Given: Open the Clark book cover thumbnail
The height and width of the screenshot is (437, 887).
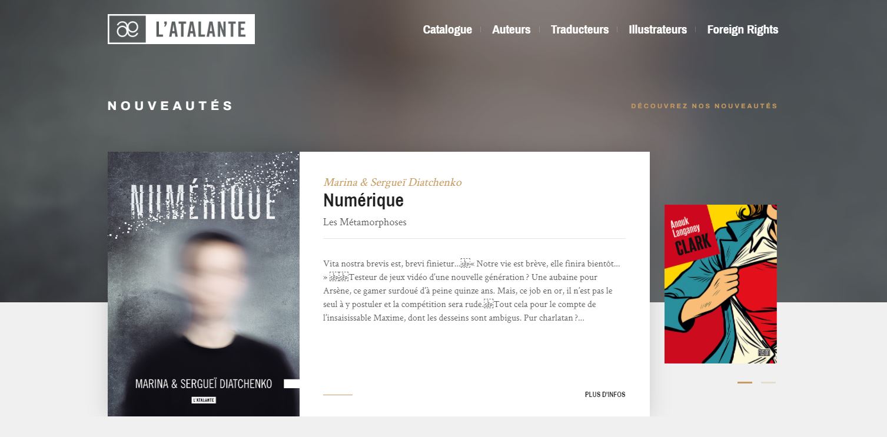Looking at the screenshot, I should [720, 284].
